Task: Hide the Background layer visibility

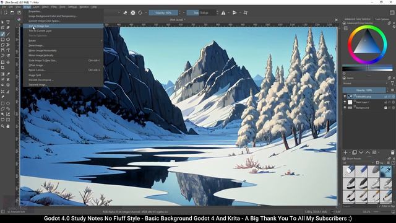Action: [x=345, y=107]
